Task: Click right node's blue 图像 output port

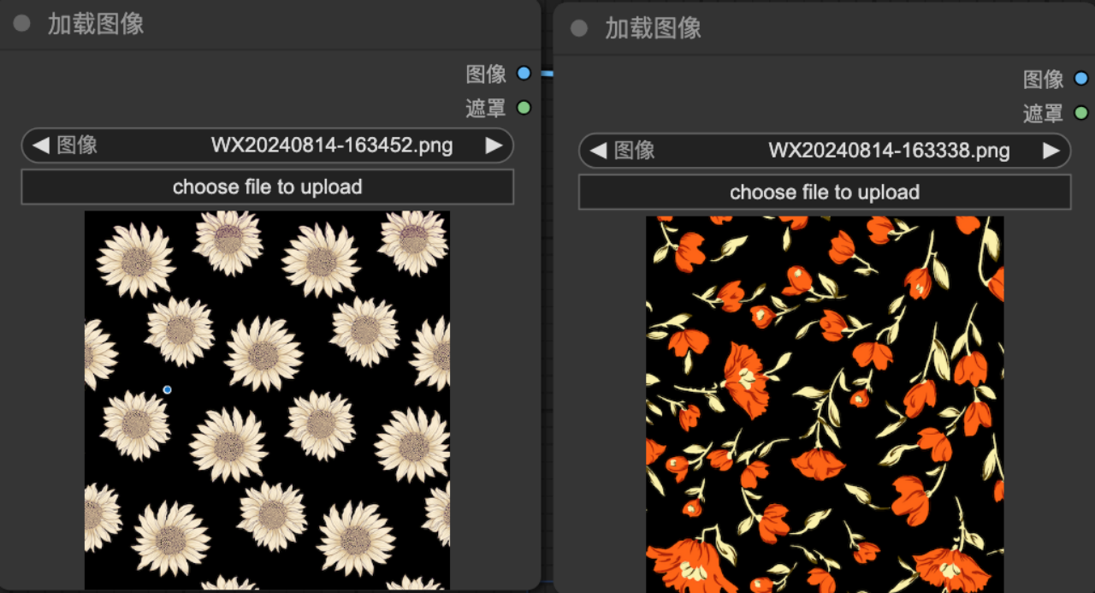Action: (1081, 79)
